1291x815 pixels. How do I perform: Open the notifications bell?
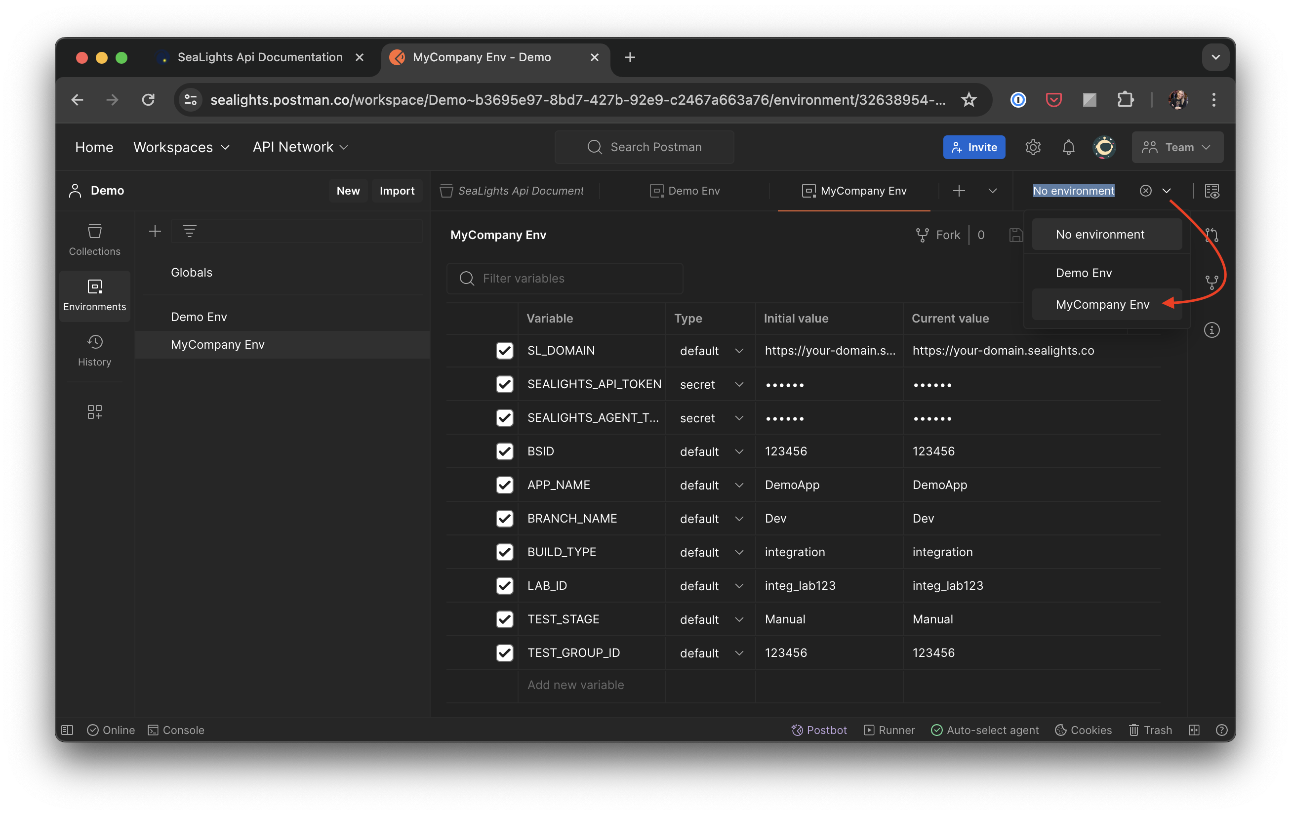pos(1068,147)
